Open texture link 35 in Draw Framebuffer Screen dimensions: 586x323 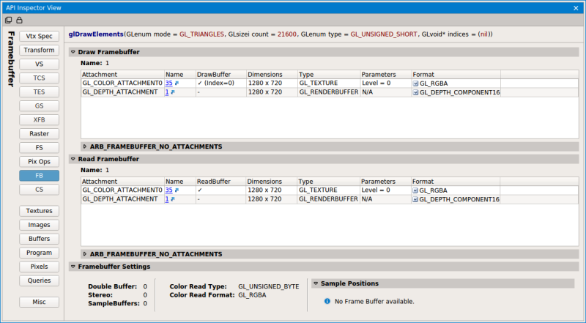[168, 83]
